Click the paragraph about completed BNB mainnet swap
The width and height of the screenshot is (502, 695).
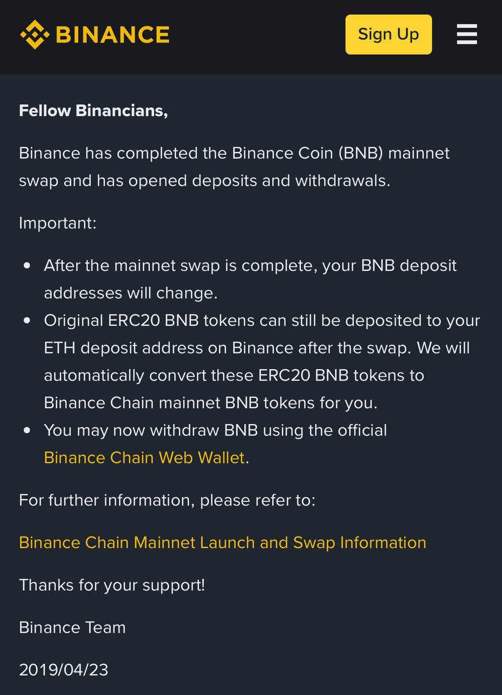(x=234, y=167)
